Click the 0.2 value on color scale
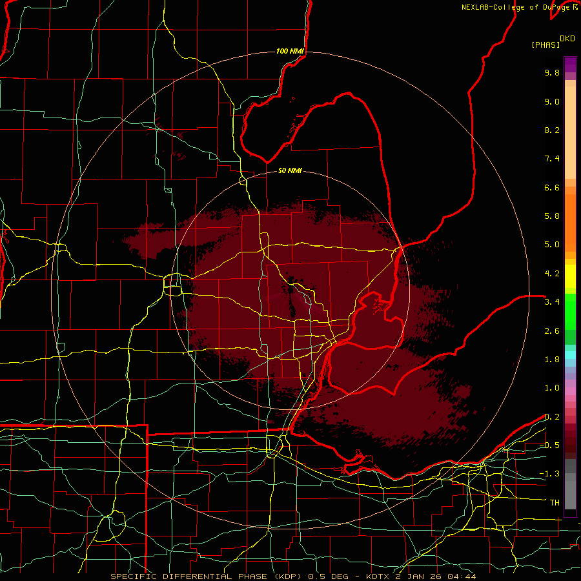 (552, 417)
